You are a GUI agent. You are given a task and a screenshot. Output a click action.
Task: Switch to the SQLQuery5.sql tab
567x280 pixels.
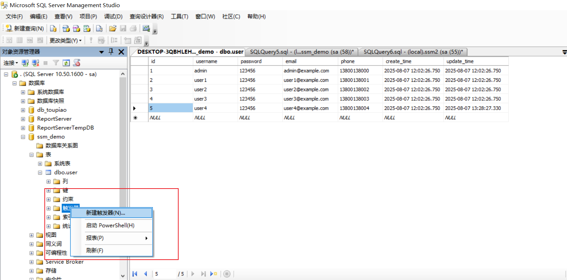pos(302,52)
